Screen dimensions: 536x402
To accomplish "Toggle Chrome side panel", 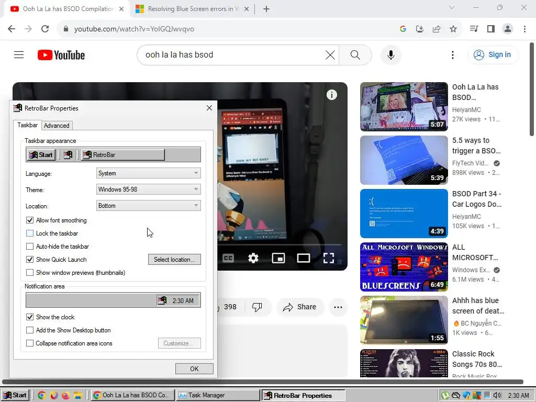I will [x=491, y=29].
